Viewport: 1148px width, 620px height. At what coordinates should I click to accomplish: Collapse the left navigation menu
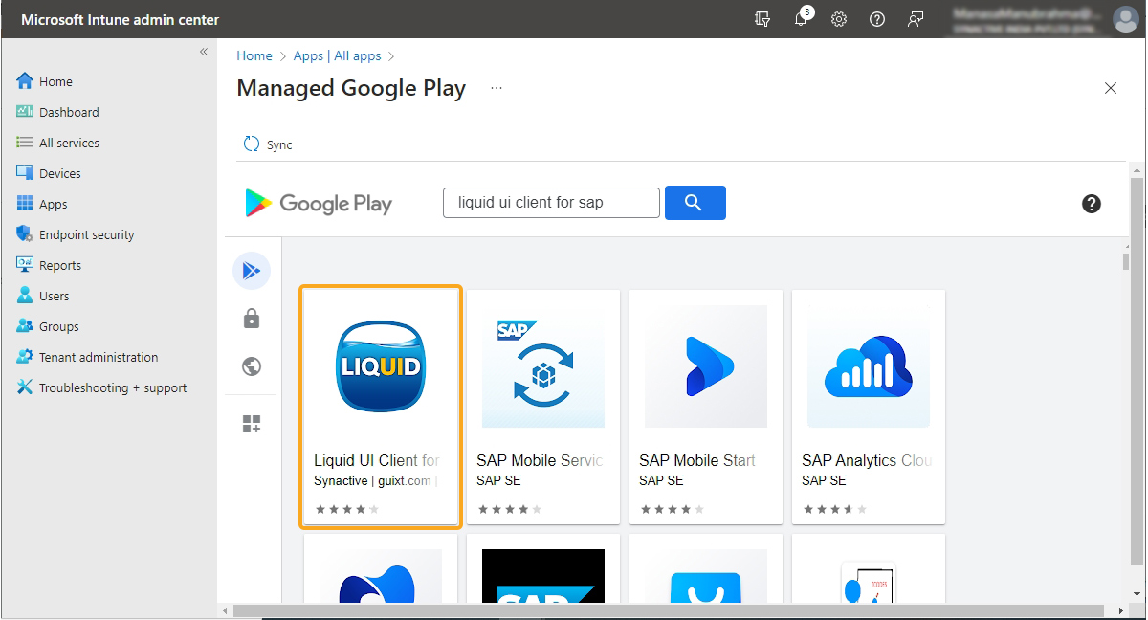point(204,52)
